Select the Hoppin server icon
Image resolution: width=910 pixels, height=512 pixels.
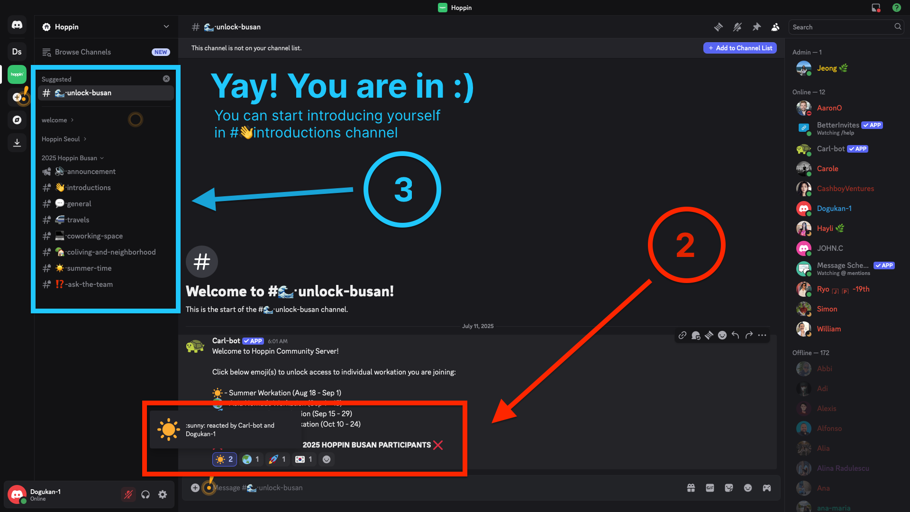17,74
